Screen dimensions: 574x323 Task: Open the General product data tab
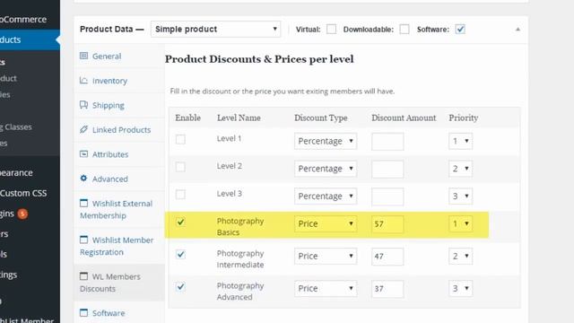(x=119, y=56)
